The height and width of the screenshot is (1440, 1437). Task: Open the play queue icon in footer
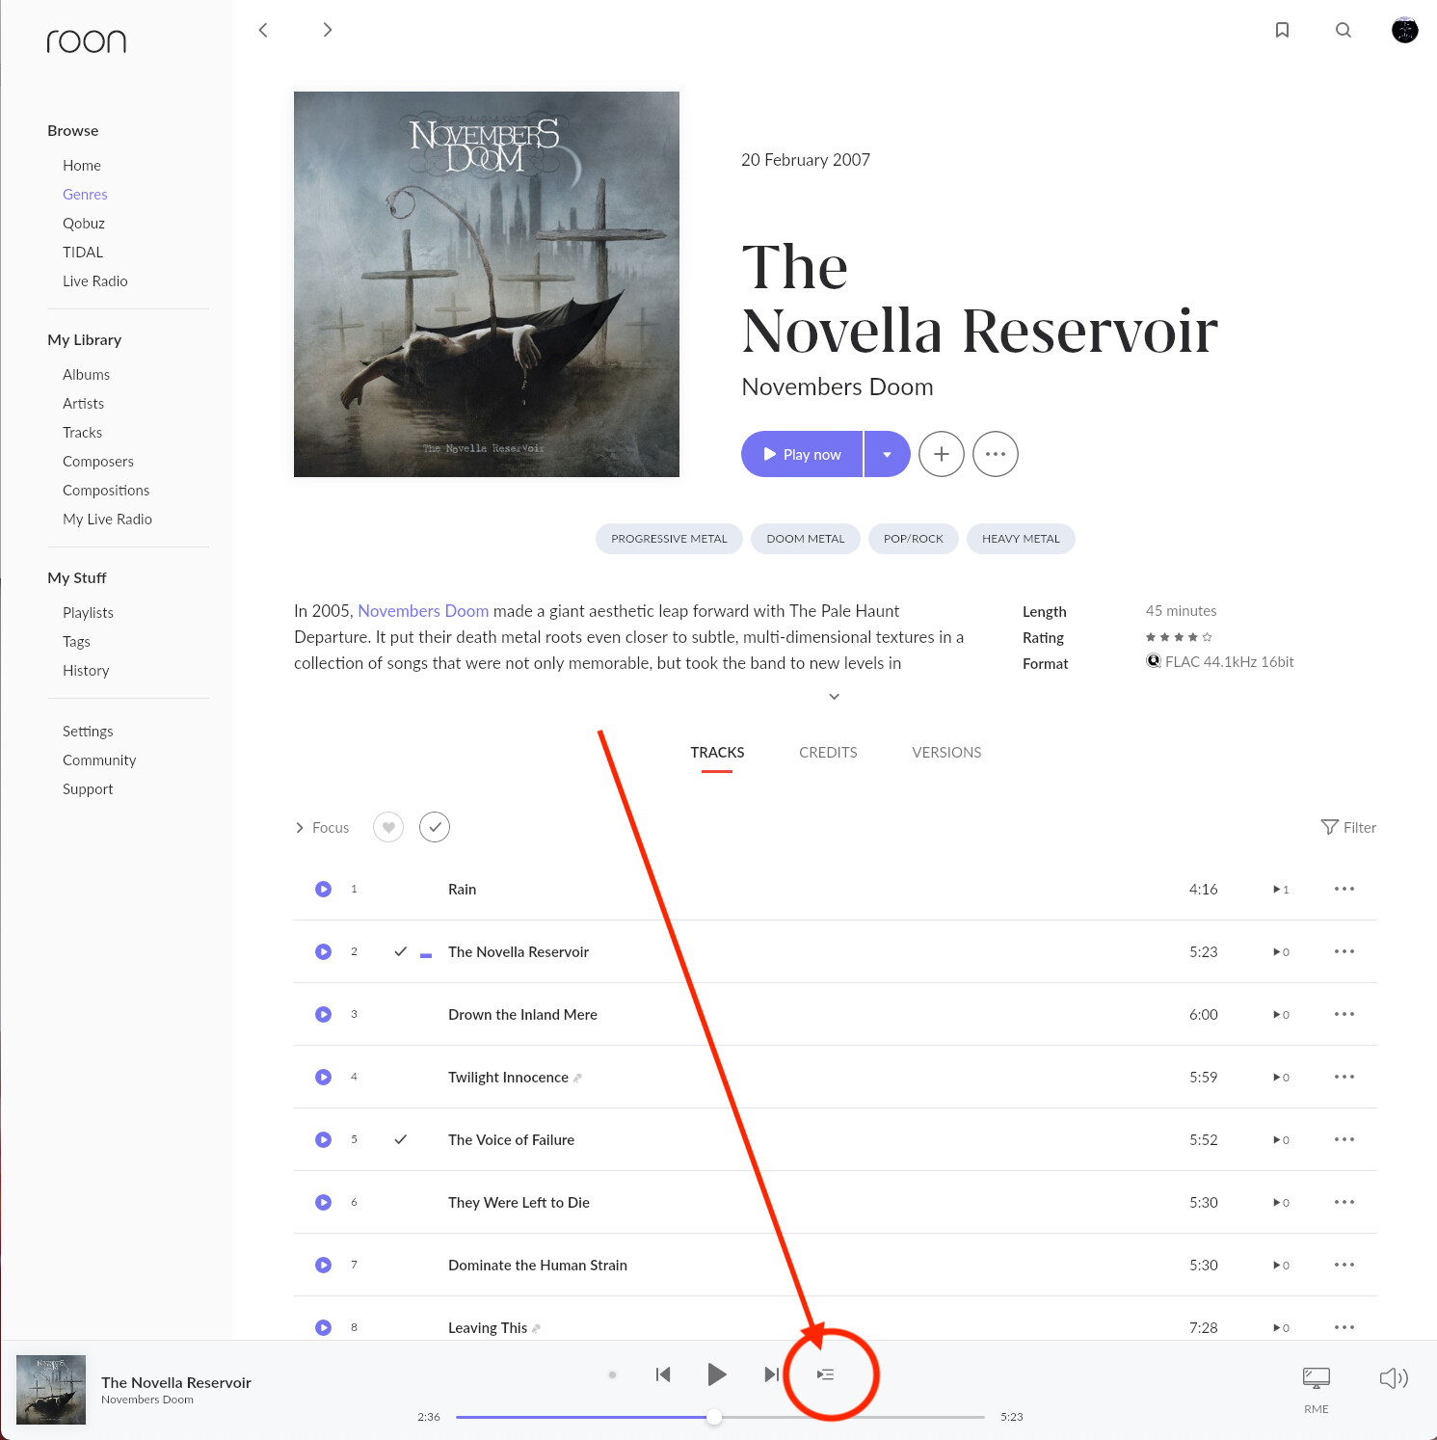point(825,1374)
